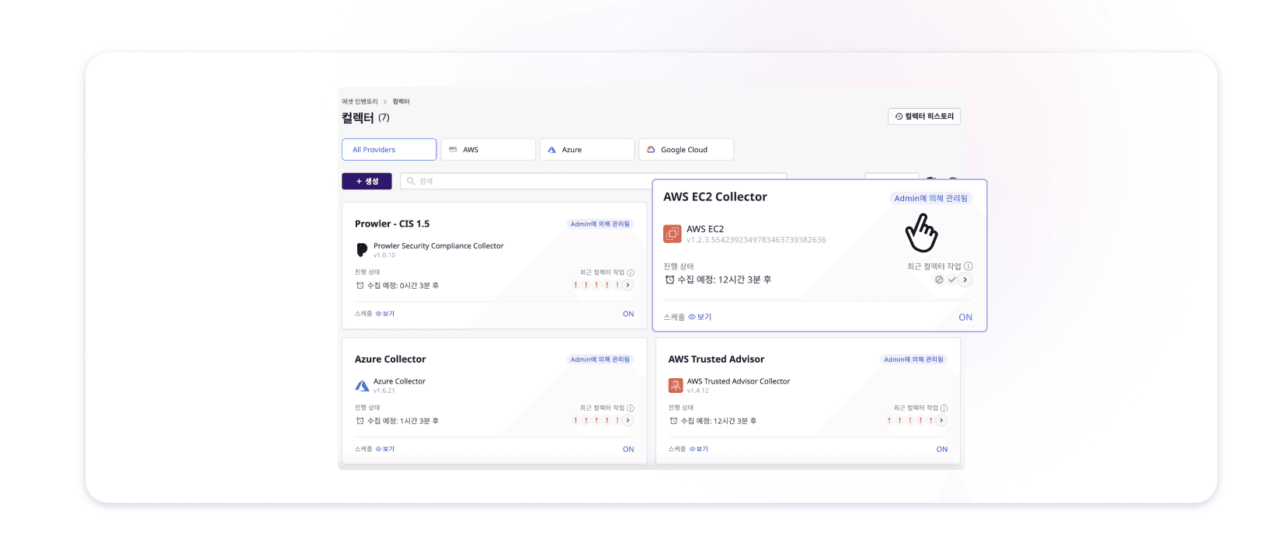Expand recent jobs arrow on Trusted Advisor card
1276x549 pixels.
[x=941, y=420]
